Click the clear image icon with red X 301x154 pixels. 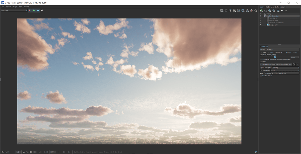click(x=226, y=11)
